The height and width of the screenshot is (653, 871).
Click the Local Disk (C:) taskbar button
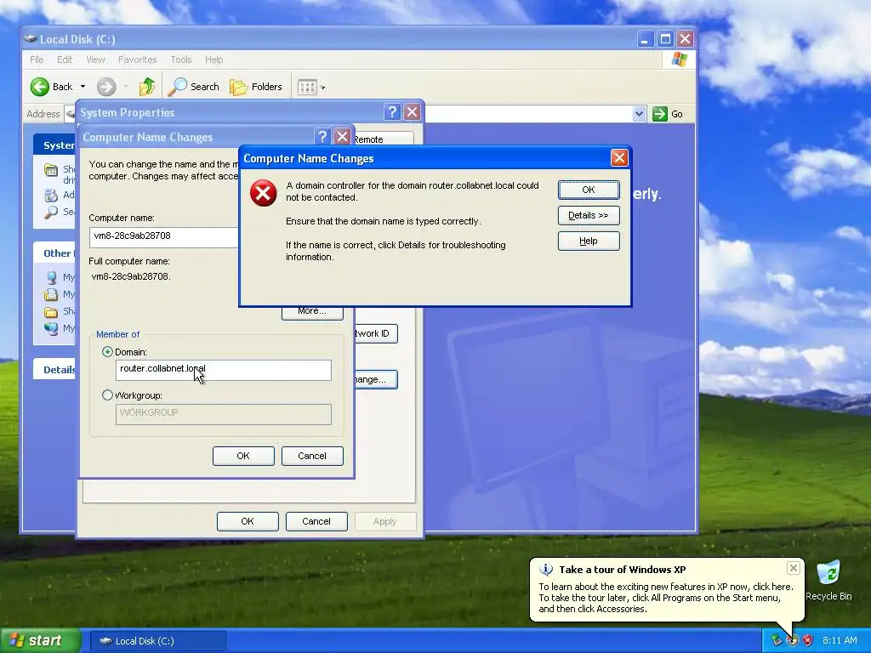click(157, 641)
